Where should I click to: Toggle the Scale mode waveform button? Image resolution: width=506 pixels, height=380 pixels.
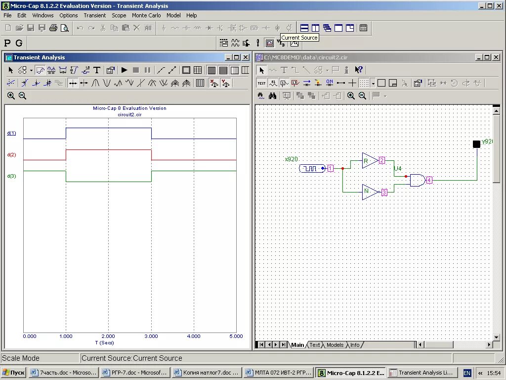pyautogui.click(x=40, y=70)
